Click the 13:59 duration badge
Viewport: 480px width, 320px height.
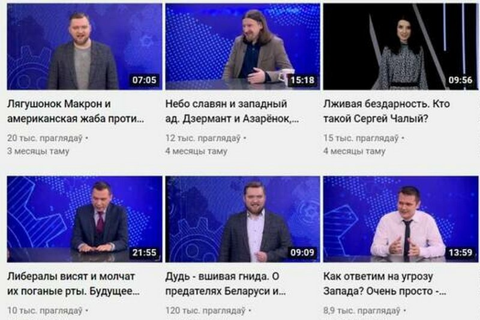coord(460,253)
